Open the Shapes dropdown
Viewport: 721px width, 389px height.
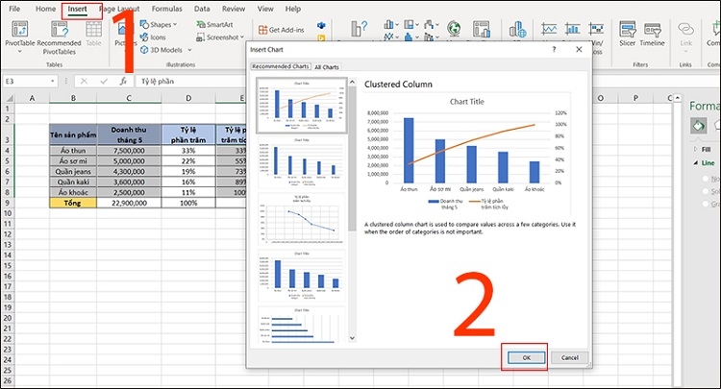[160, 24]
